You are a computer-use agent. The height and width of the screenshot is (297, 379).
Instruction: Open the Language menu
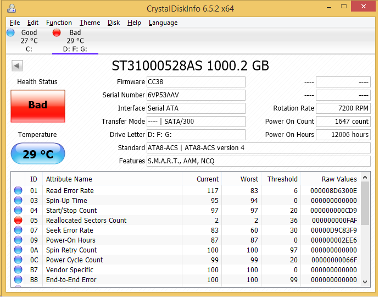coord(163,23)
